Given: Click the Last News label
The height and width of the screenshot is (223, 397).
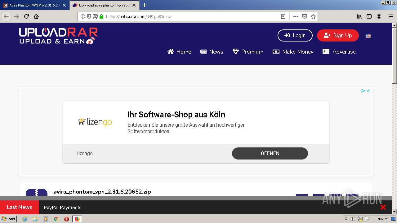Looking at the screenshot, I should tap(20, 207).
